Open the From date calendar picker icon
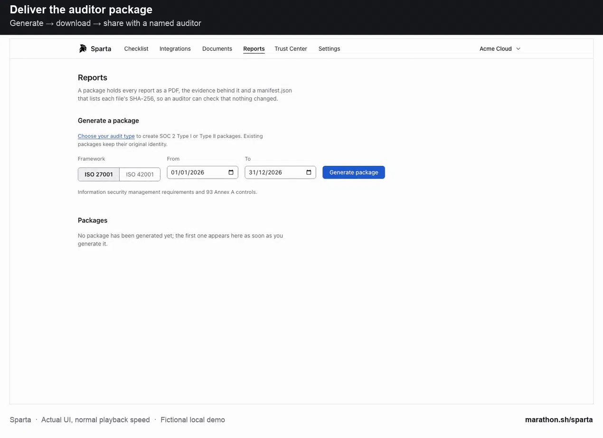This screenshot has height=438, width=603. 231,172
